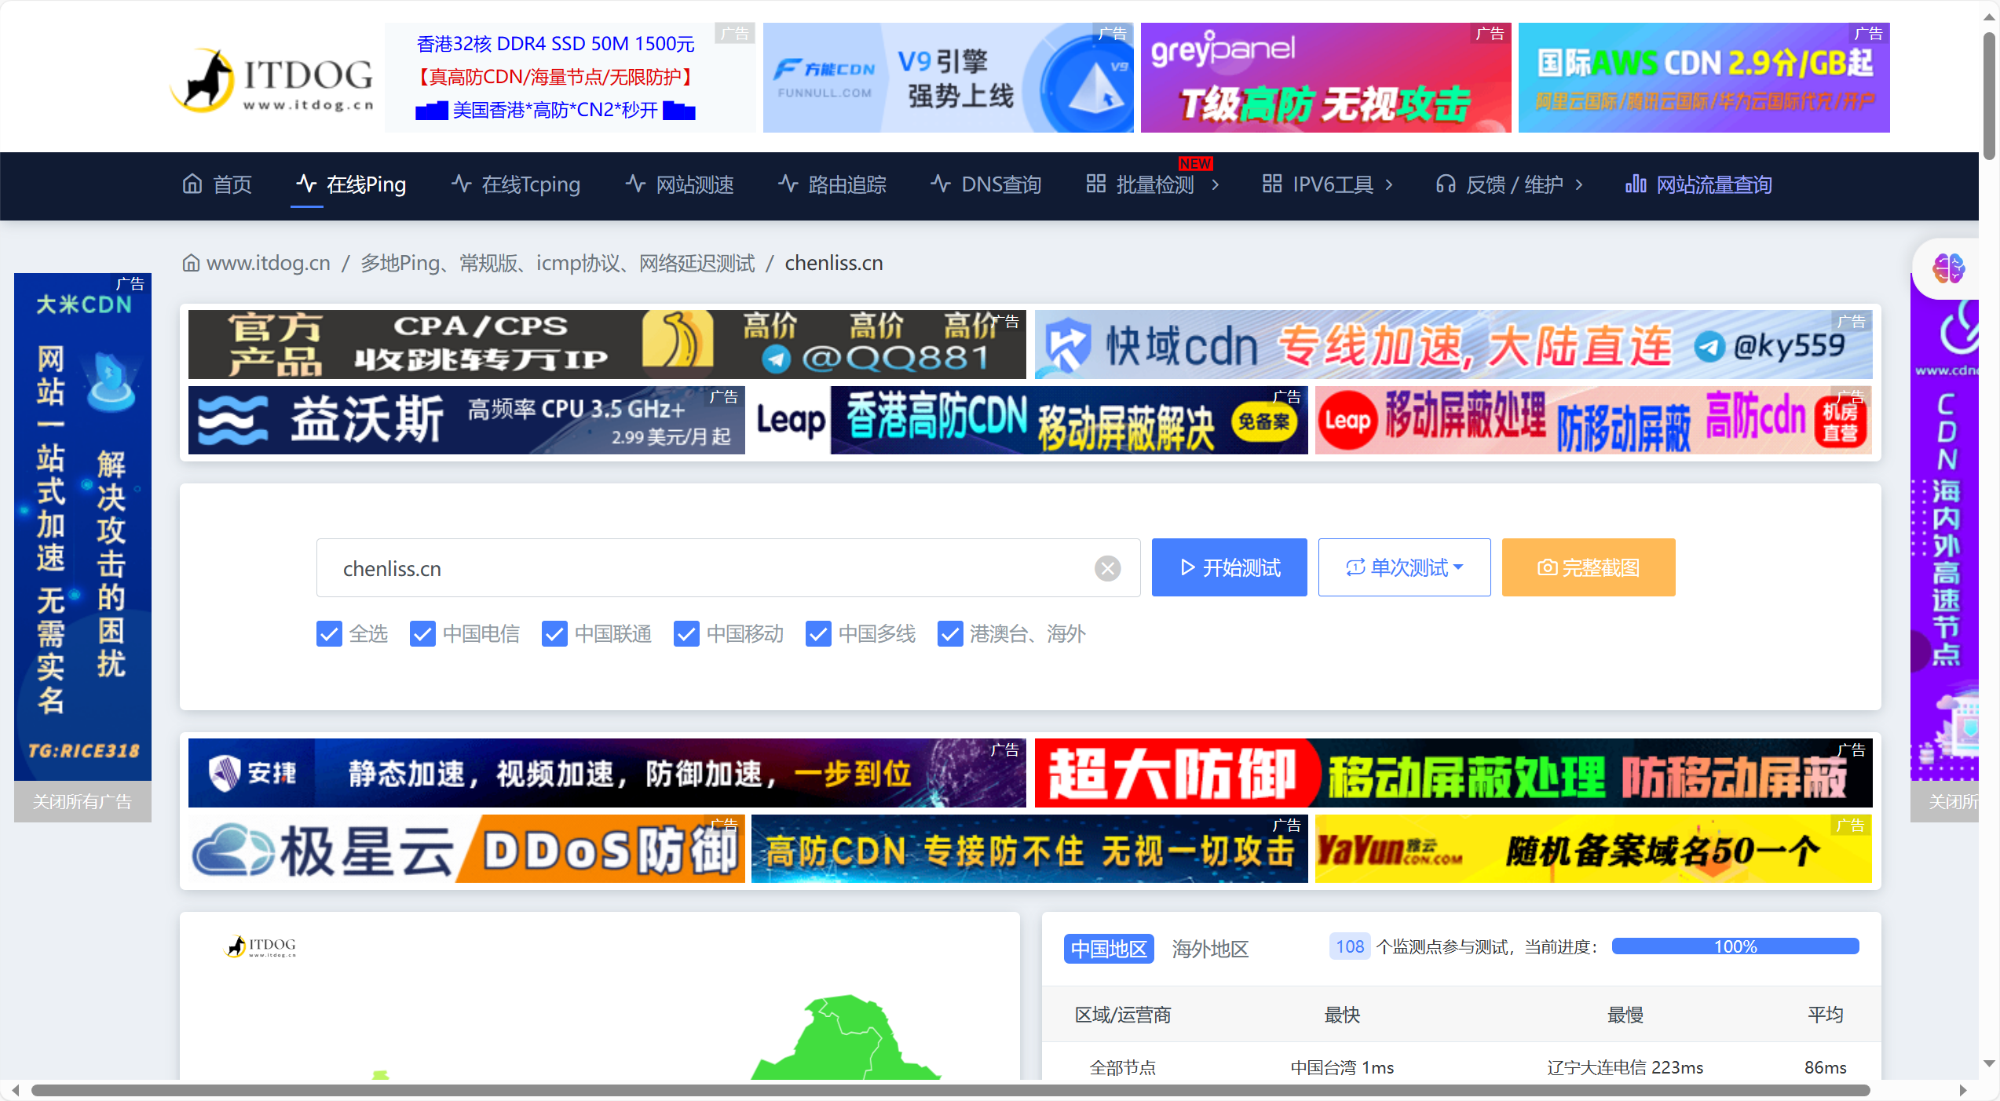
Task: Switch to the 海外地区 tab
Action: [x=1209, y=949]
